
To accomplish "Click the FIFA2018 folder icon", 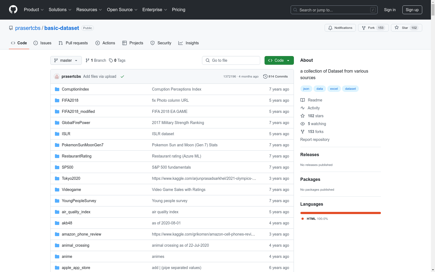I will click(57, 100).
